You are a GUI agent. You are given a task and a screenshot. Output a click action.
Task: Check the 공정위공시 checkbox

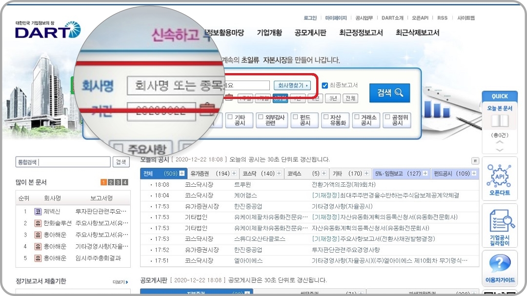click(388, 117)
